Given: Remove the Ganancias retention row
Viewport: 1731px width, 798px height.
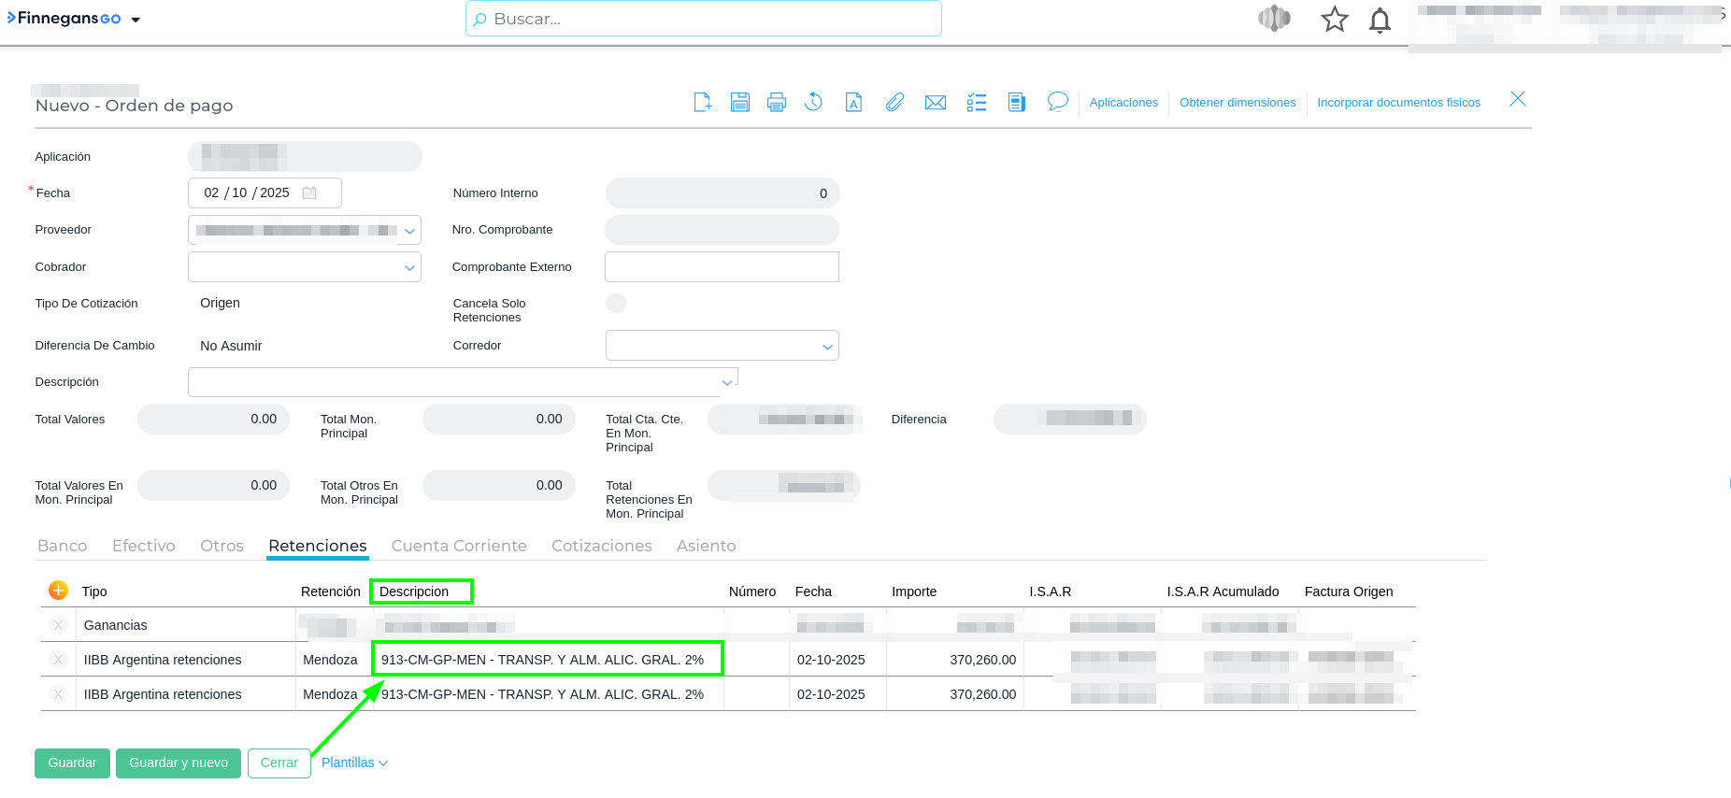Looking at the screenshot, I should [59, 625].
